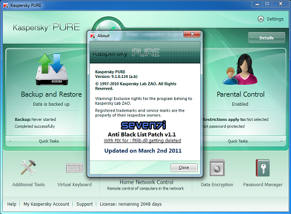The height and width of the screenshot is (214, 291).
Task: Click the 'Not password-protected' text
Action: [x=223, y=126]
